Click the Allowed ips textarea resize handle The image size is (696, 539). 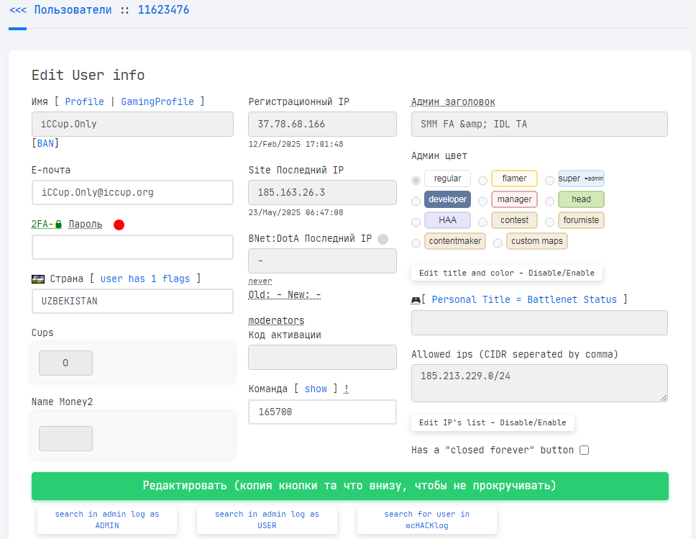point(664,398)
